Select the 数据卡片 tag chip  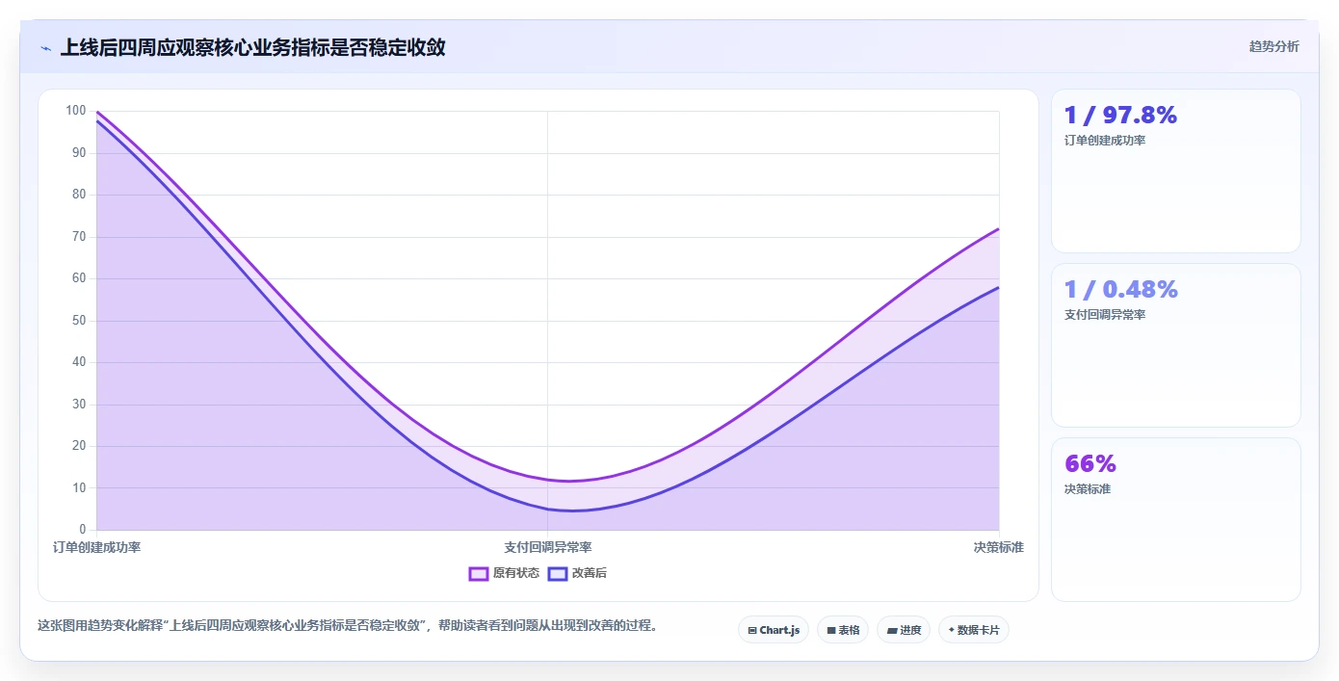pos(974,630)
